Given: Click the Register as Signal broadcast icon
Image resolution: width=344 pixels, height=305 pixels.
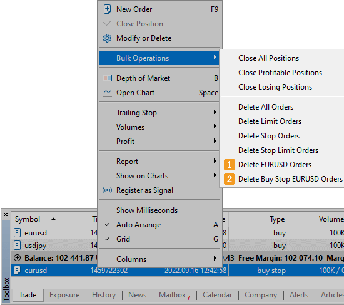Looking at the screenshot, I should (x=107, y=190).
